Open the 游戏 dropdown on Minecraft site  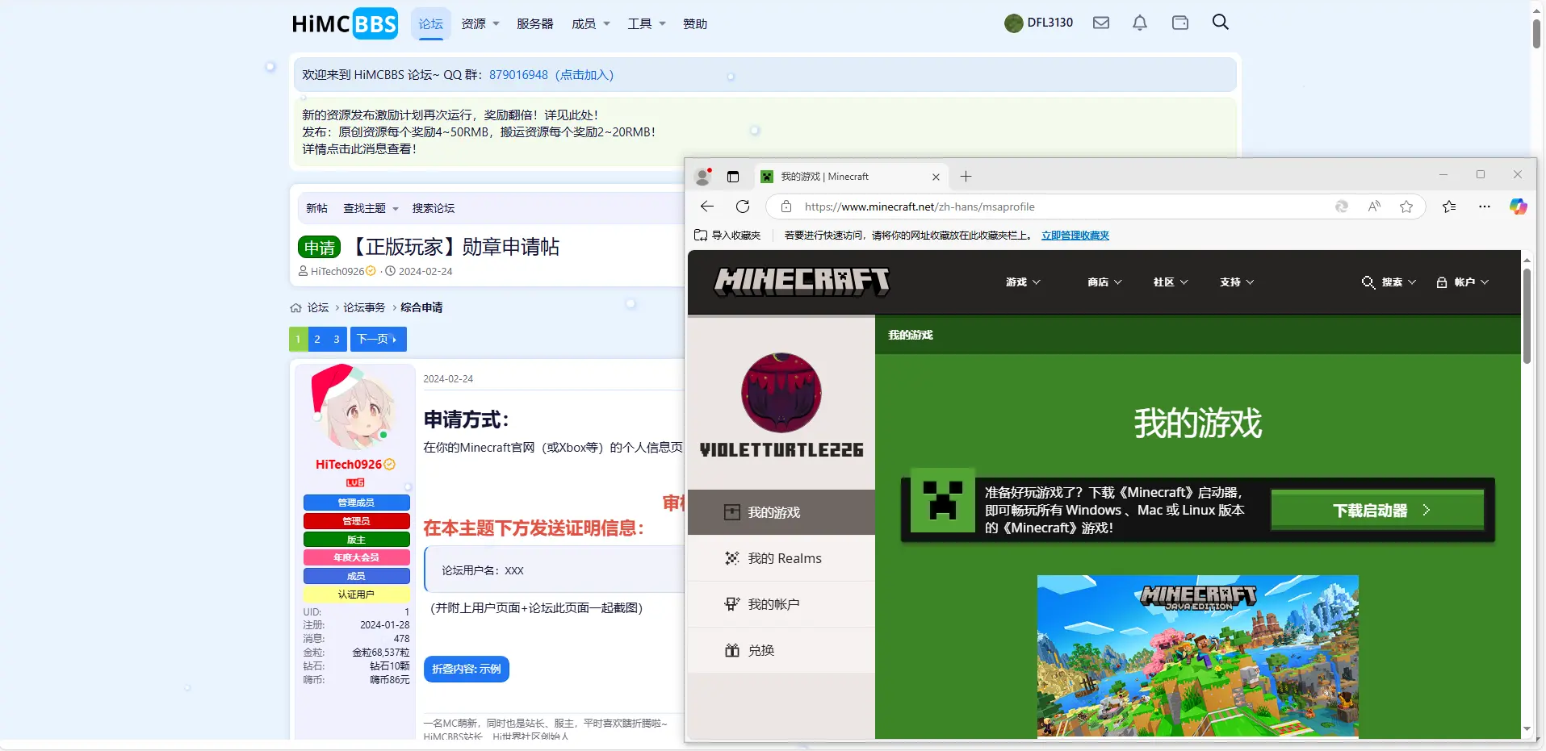[x=1022, y=282]
